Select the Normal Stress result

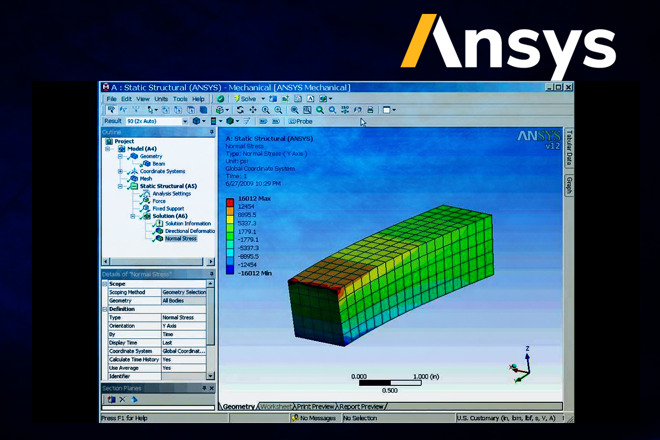[x=181, y=238]
